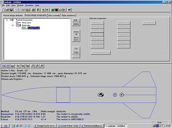172x128 pixels.
Task: Print the rocket design
Action: [x=33, y=10]
